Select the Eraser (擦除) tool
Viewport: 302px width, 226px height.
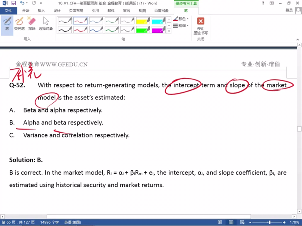[x=32, y=24]
